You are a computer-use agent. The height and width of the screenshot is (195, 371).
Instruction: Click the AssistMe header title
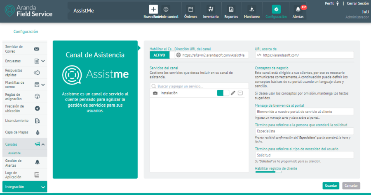[84, 11]
